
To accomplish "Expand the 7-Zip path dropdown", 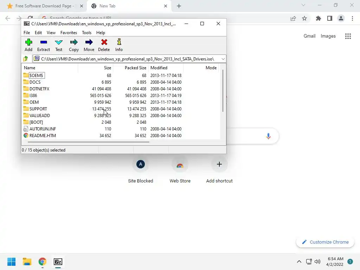I will pos(223,59).
